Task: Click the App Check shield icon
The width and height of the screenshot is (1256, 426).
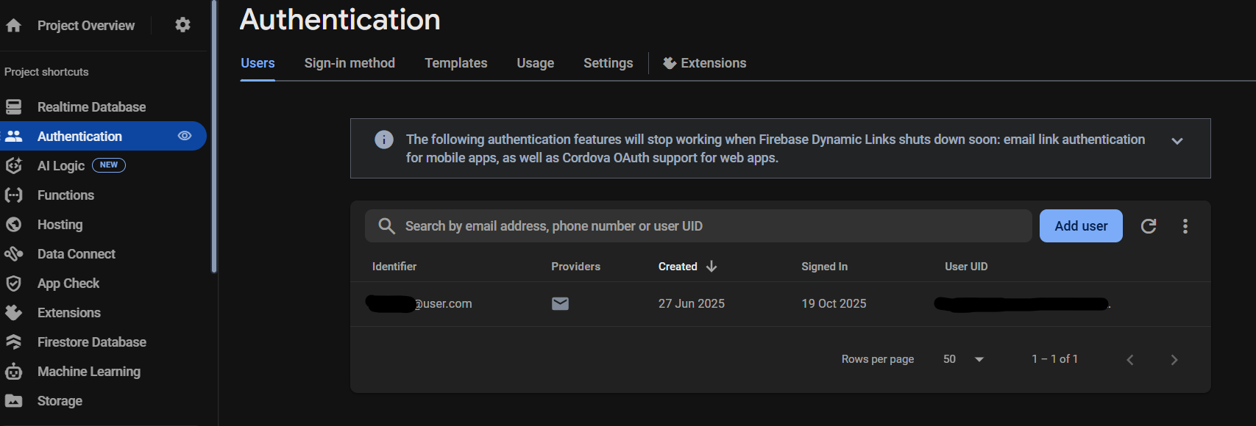Action: [x=14, y=284]
